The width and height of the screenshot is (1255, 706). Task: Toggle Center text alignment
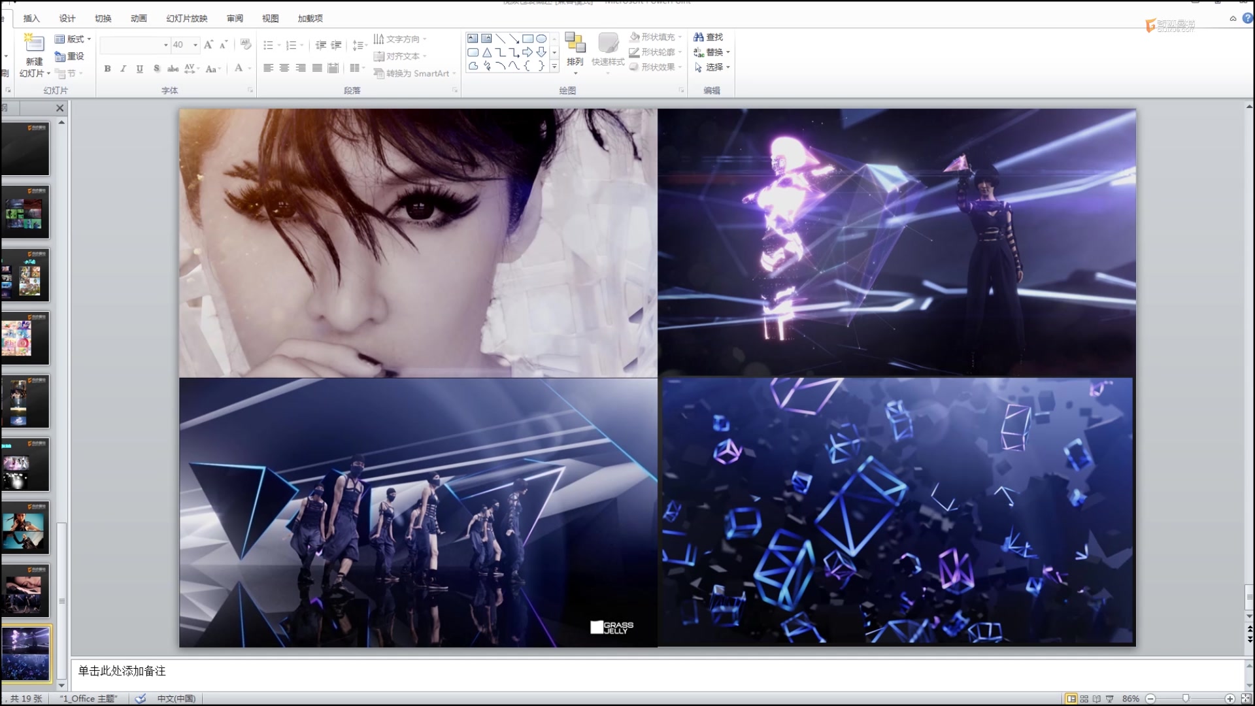[x=284, y=68]
